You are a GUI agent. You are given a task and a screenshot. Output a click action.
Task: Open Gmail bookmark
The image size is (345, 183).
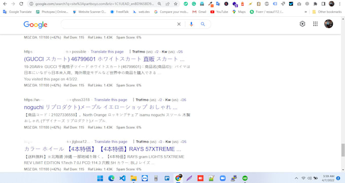pyautogui.click(x=199, y=12)
